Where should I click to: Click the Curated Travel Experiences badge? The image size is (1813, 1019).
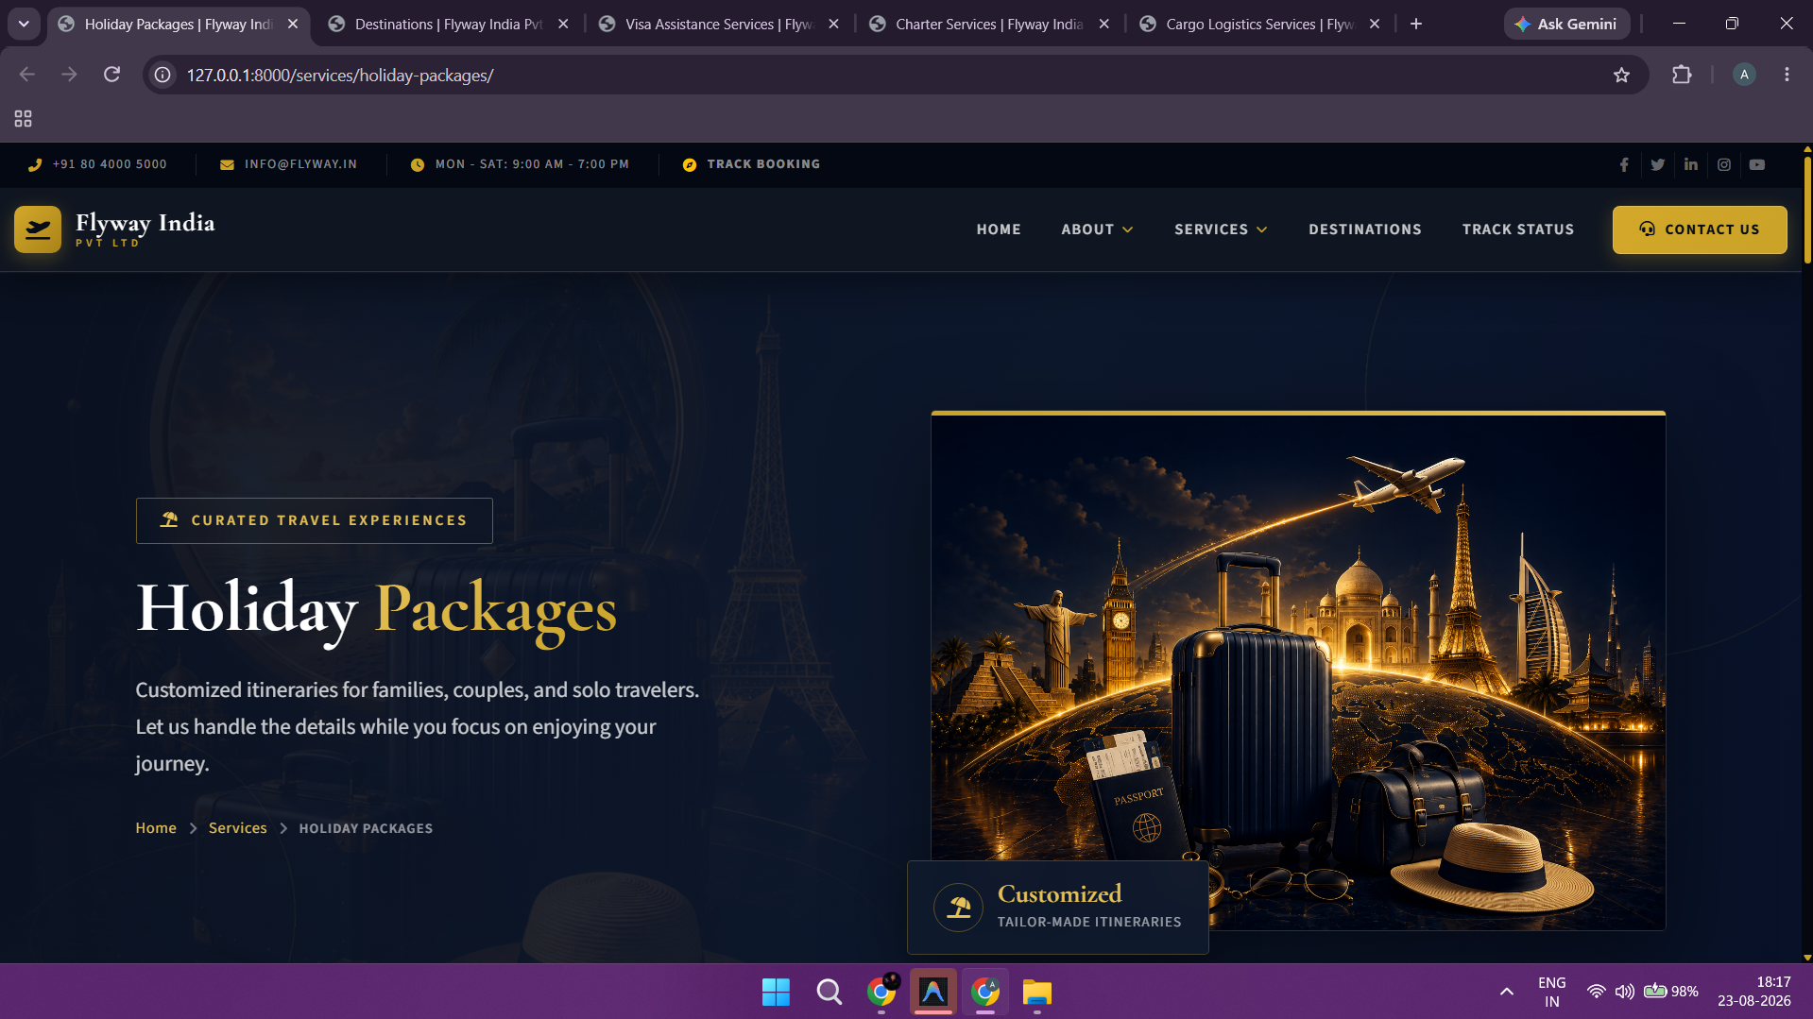coord(315,520)
